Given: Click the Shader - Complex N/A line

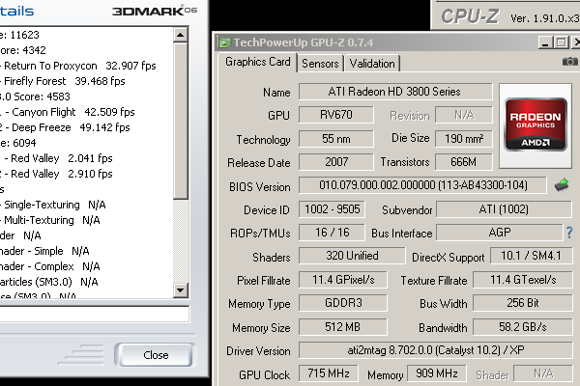Looking at the screenshot, I should pos(50,266).
